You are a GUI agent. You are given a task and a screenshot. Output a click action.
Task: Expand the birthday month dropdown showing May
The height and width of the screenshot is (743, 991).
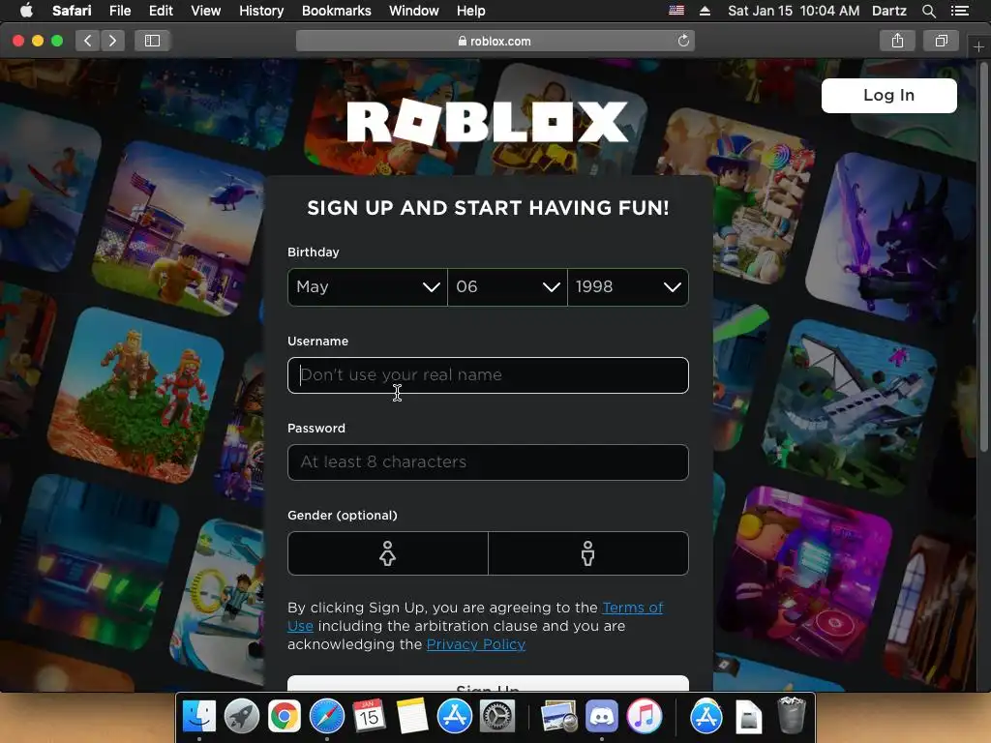point(367,286)
